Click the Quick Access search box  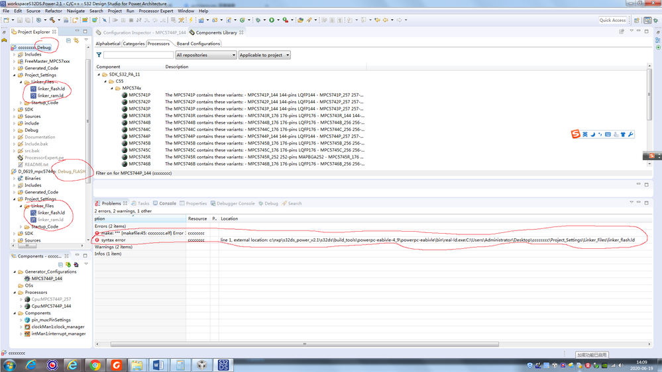coord(612,20)
